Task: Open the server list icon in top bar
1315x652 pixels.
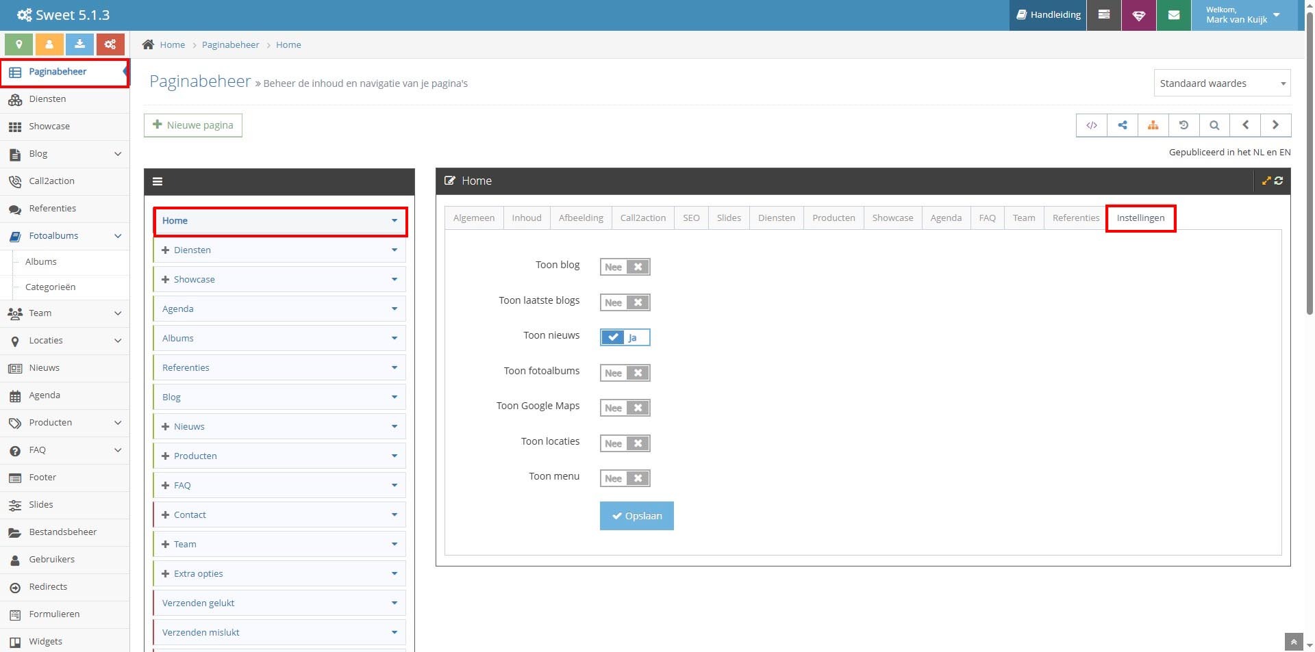Action: point(1104,15)
